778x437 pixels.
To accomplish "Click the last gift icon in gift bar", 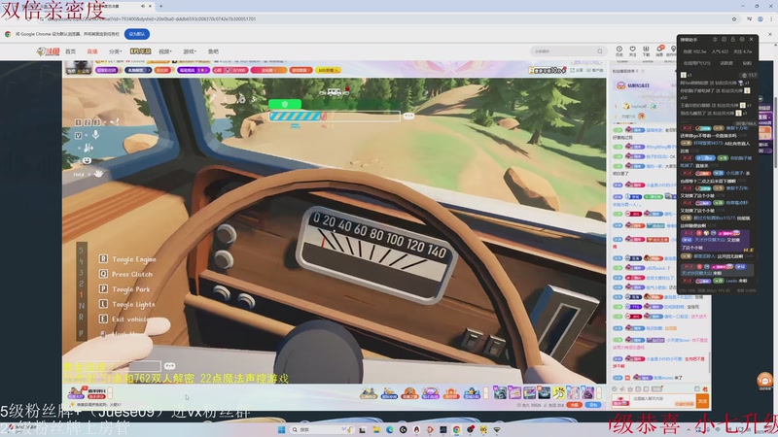I will (588, 393).
